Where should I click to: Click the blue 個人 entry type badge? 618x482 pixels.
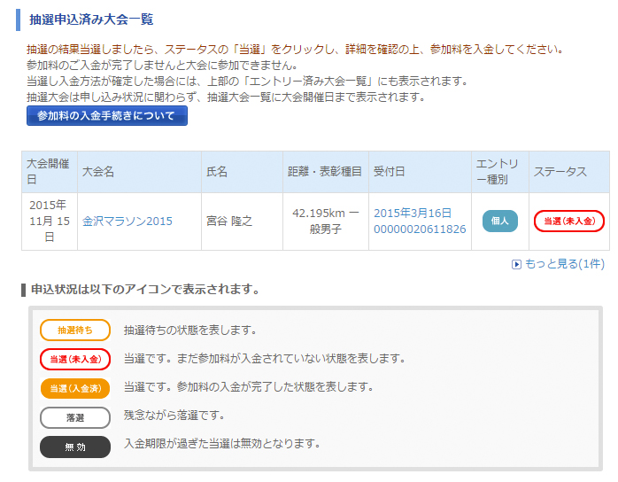coord(499,222)
